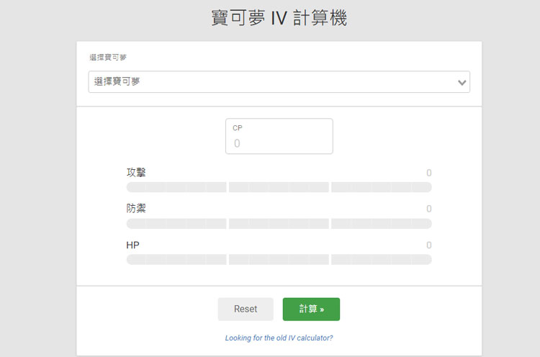
Task: Click the 防禦 stat label
Action: (x=136, y=209)
